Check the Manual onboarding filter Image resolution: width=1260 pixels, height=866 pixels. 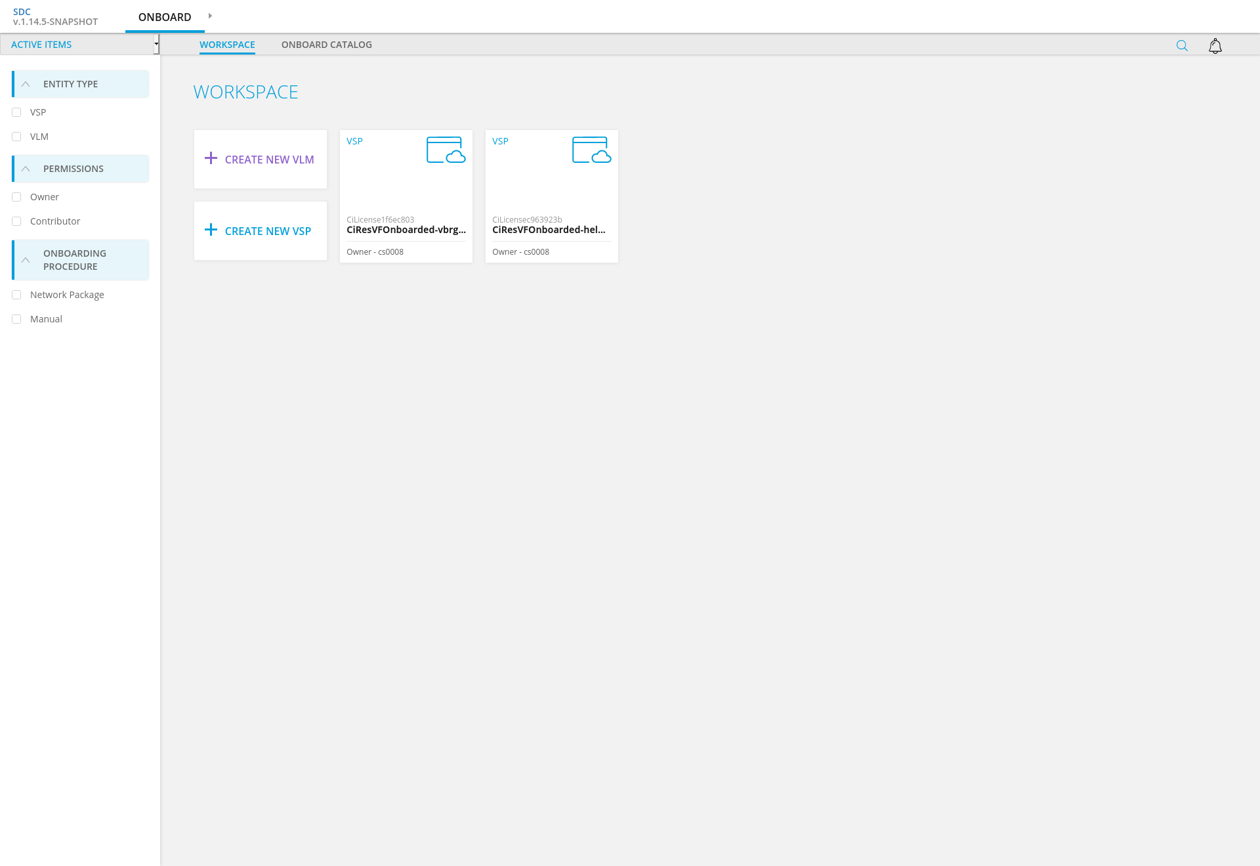point(16,319)
